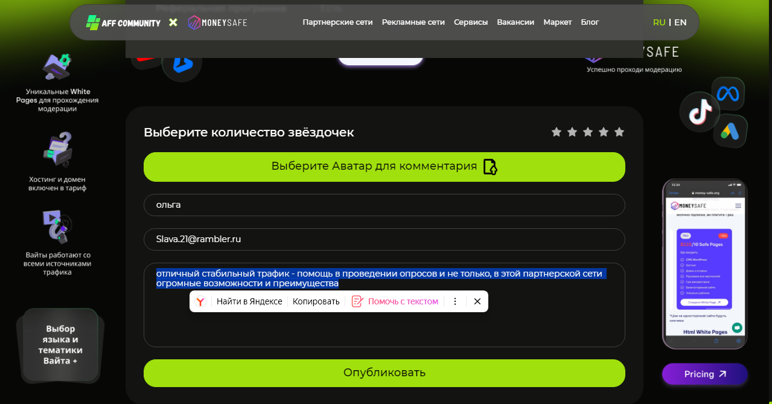Screen dimensions: 772x404
Task: Open the Сервисы navigation item
Action: click(471, 22)
